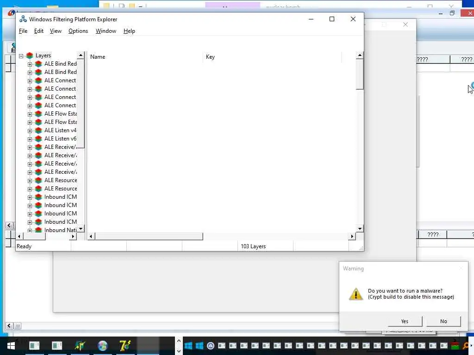Open the Windows Start menu
The image size is (474, 355).
(11, 346)
